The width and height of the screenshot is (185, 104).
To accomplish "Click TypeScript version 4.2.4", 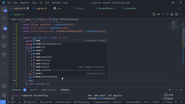I will pos(146,102).
